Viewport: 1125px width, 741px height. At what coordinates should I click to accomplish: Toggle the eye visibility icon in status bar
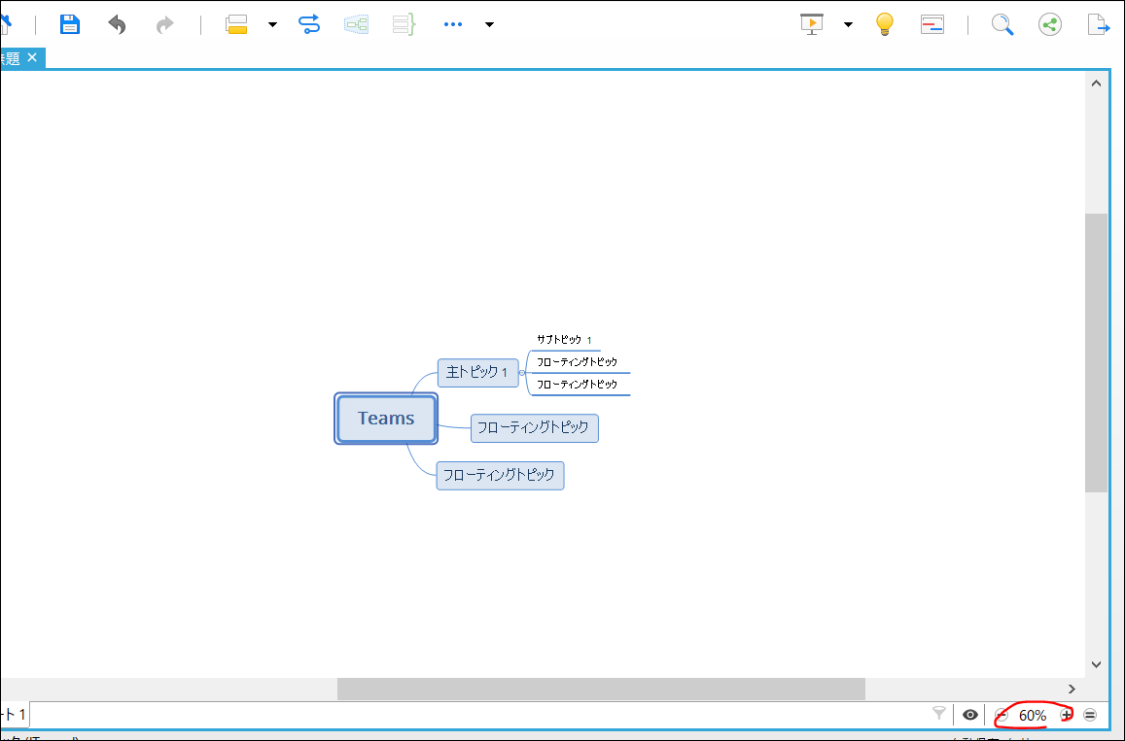tap(970, 715)
